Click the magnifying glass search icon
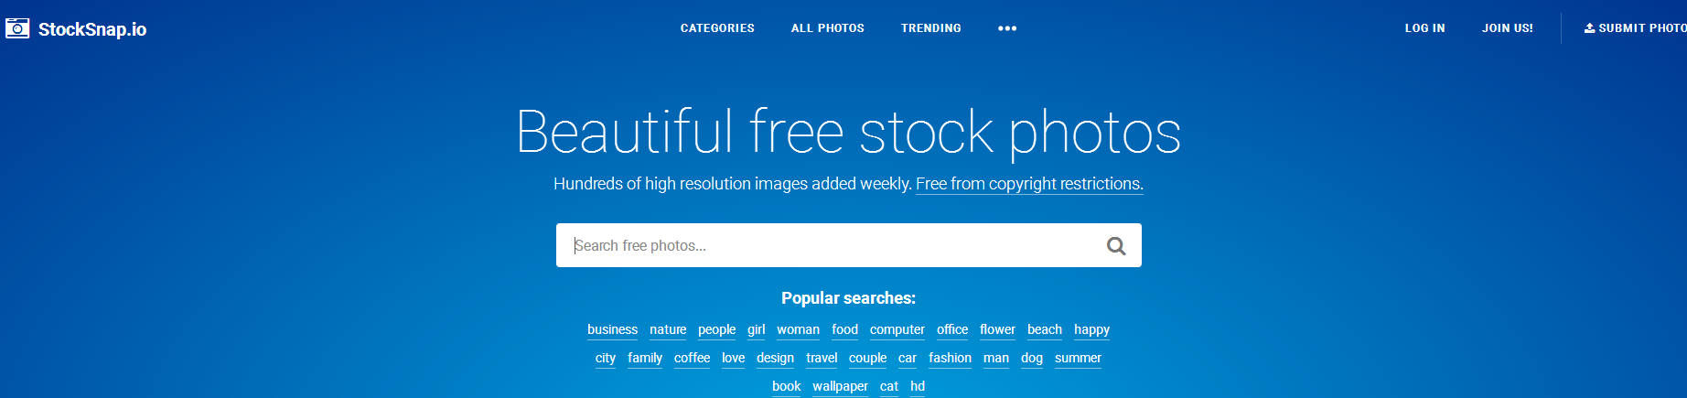The height and width of the screenshot is (398, 1687). click(1116, 245)
